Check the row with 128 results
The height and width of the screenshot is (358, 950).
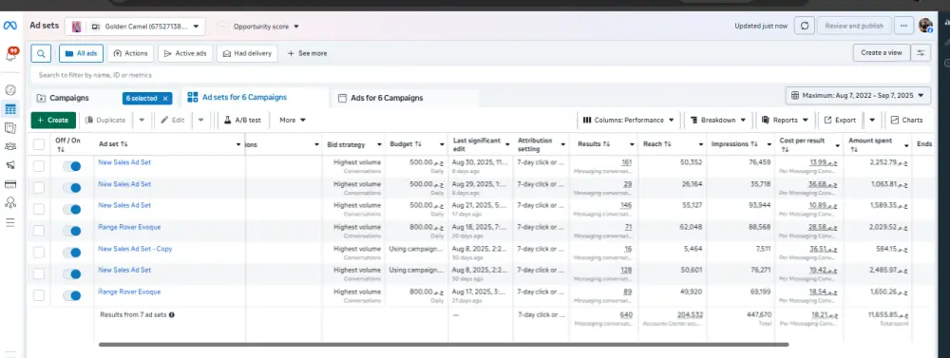[39, 273]
